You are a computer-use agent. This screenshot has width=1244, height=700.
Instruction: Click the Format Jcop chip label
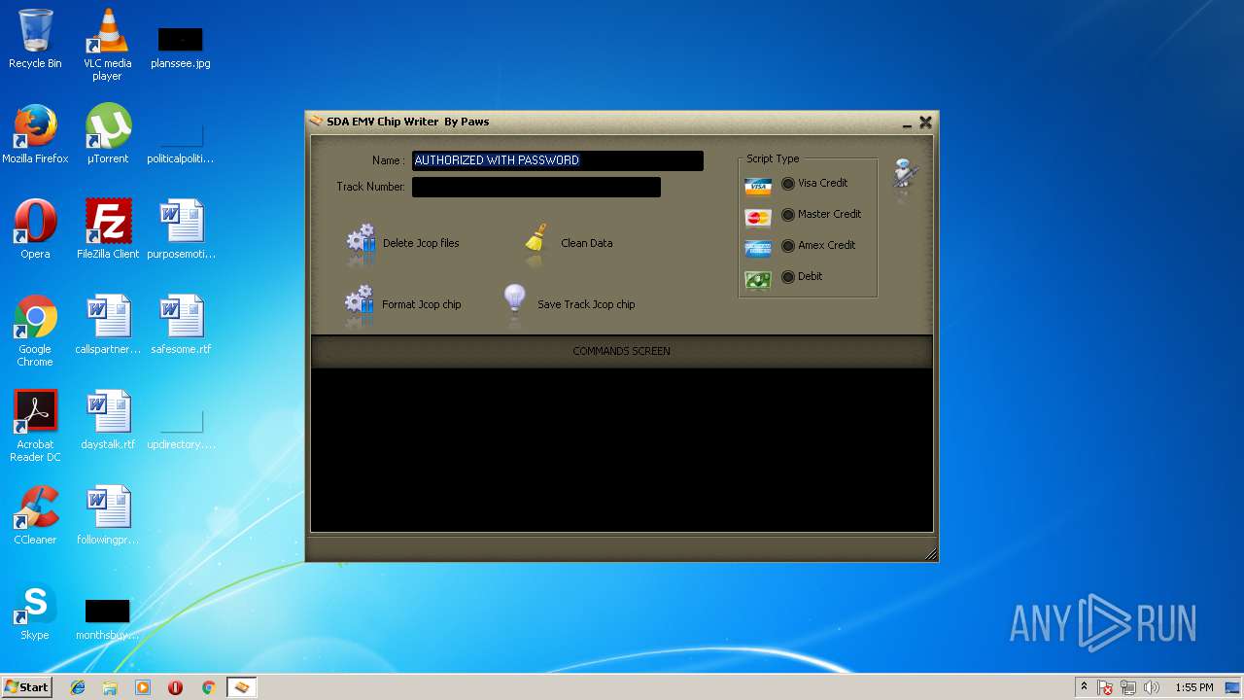tap(422, 304)
